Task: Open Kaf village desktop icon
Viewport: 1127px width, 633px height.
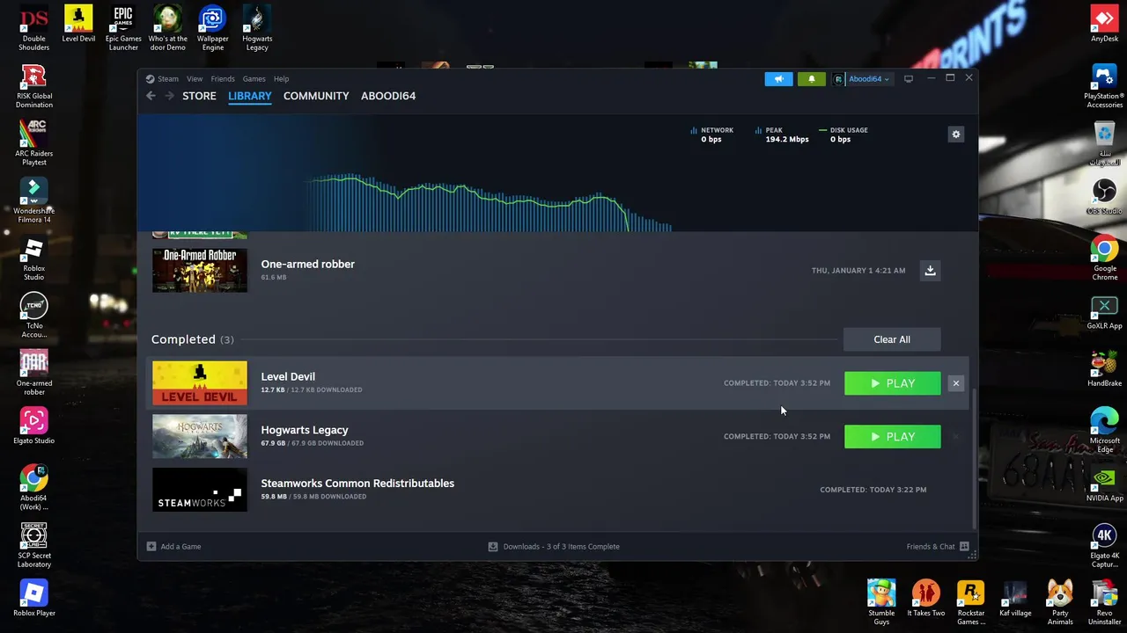Action: pos(1015,599)
